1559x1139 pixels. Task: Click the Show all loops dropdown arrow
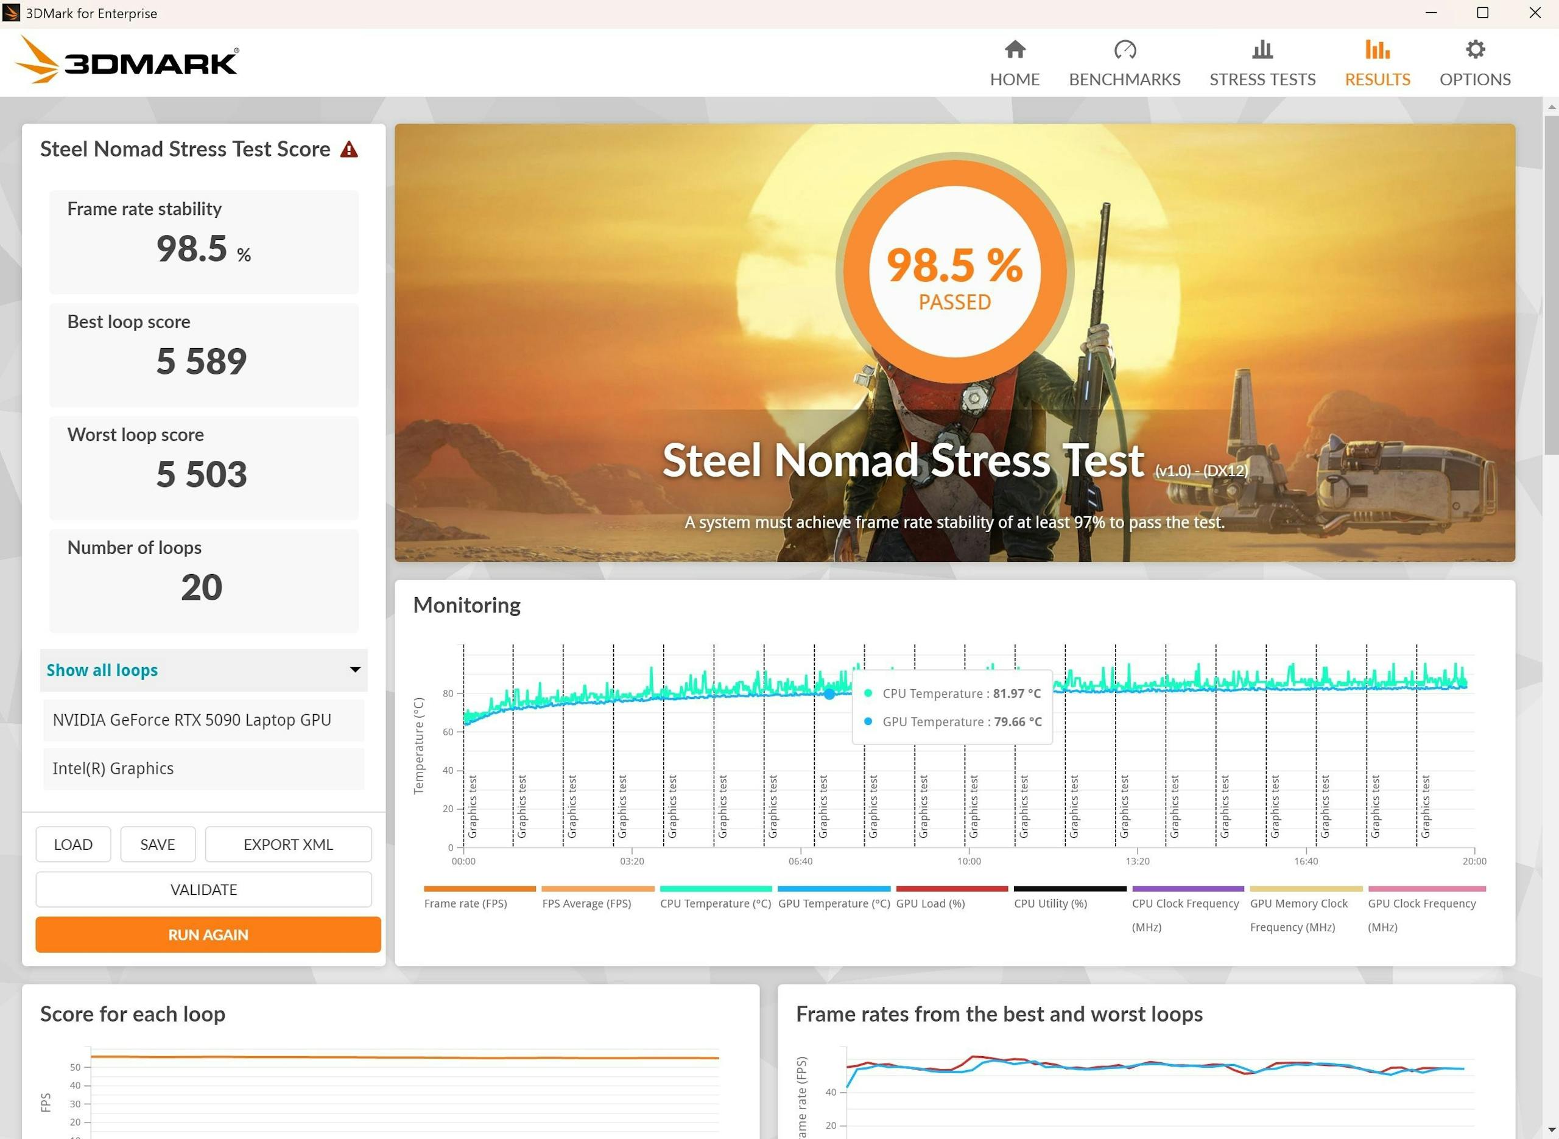pyautogui.click(x=355, y=670)
